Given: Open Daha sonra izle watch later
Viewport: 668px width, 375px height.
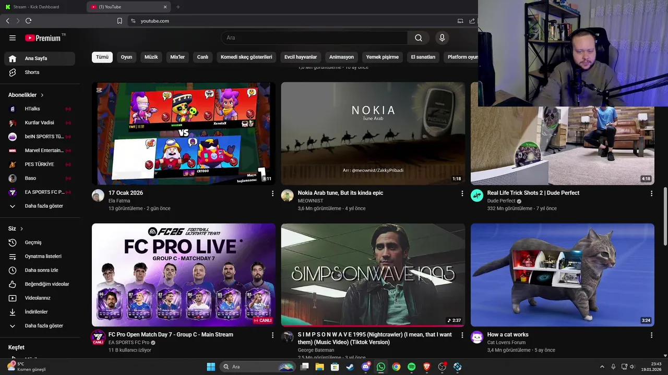Looking at the screenshot, I should tap(40, 270).
